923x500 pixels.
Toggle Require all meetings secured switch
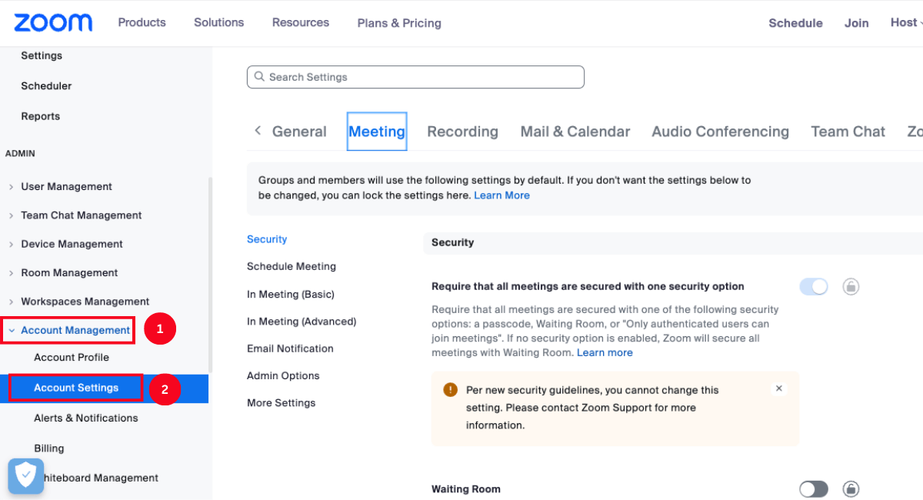[814, 287]
